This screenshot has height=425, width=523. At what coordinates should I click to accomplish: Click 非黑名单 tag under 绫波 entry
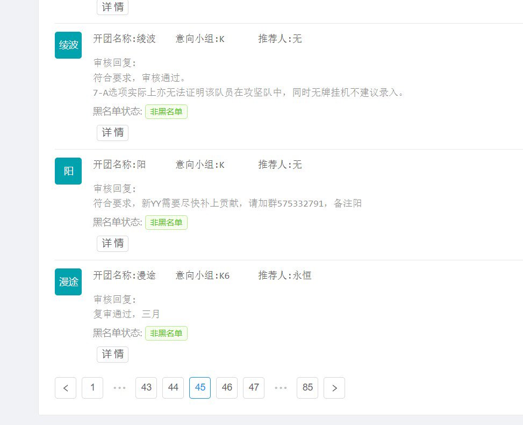166,111
